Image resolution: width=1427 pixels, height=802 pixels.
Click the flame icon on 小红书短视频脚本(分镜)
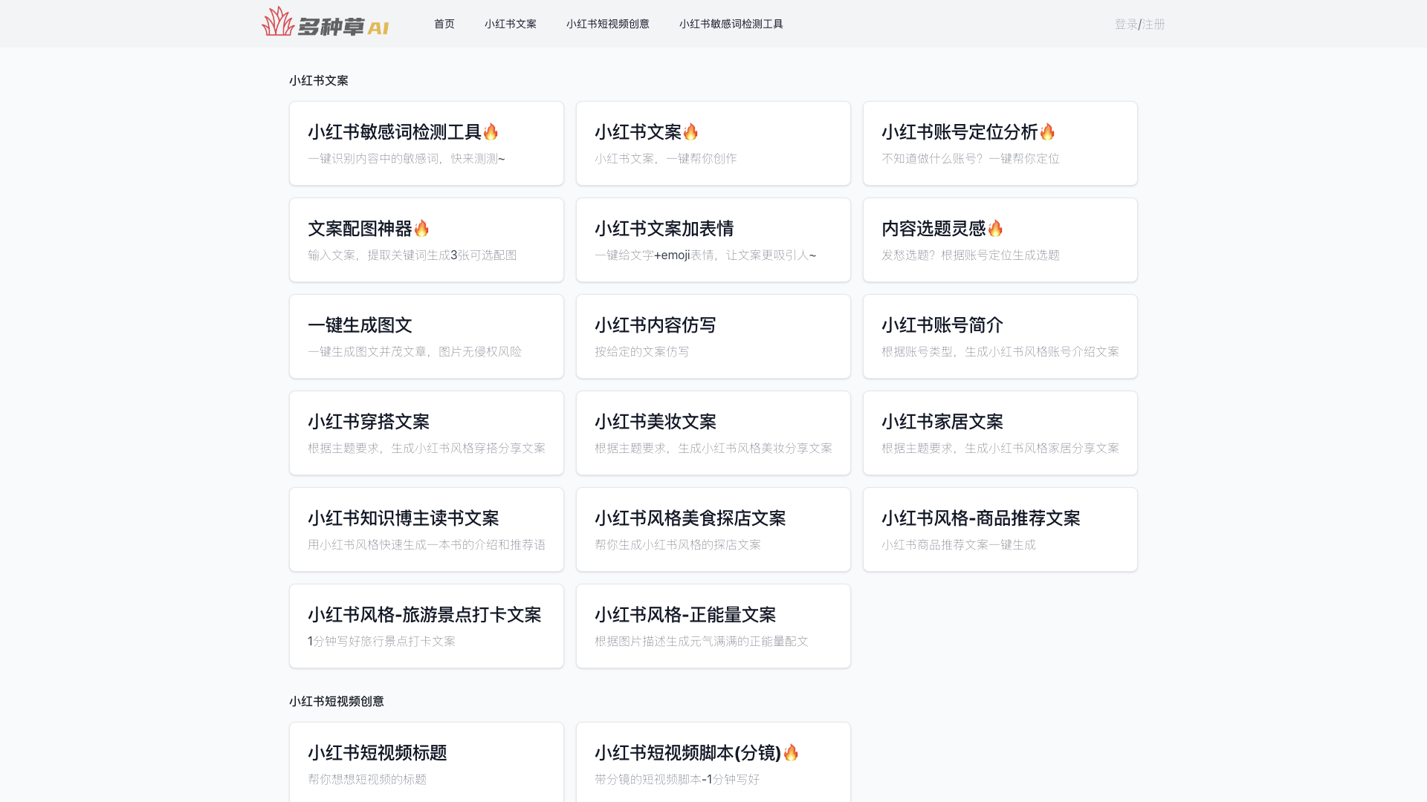[792, 752]
